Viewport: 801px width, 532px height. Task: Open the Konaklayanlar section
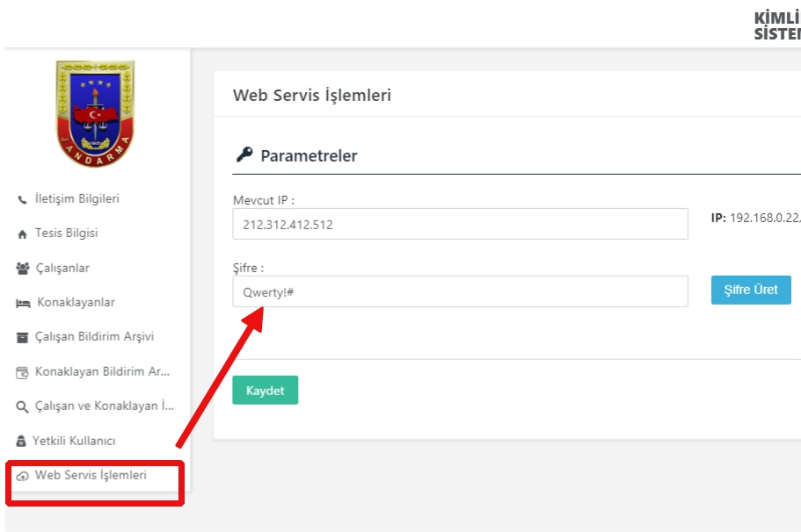pos(76,303)
